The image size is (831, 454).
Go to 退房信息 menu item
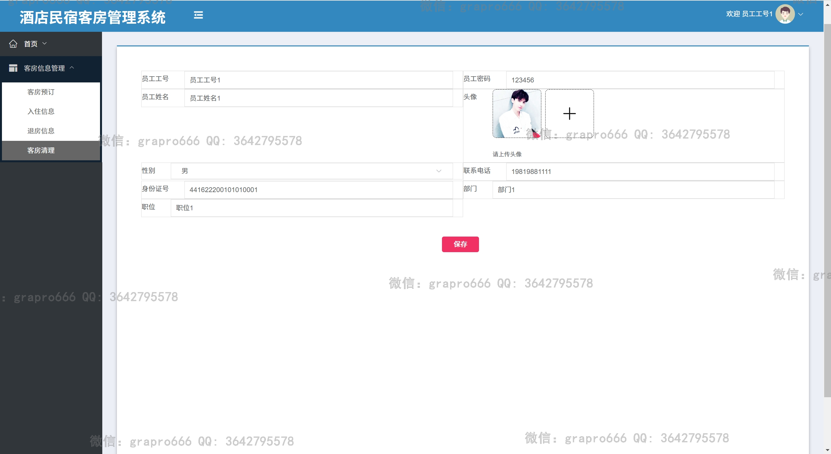click(x=41, y=131)
